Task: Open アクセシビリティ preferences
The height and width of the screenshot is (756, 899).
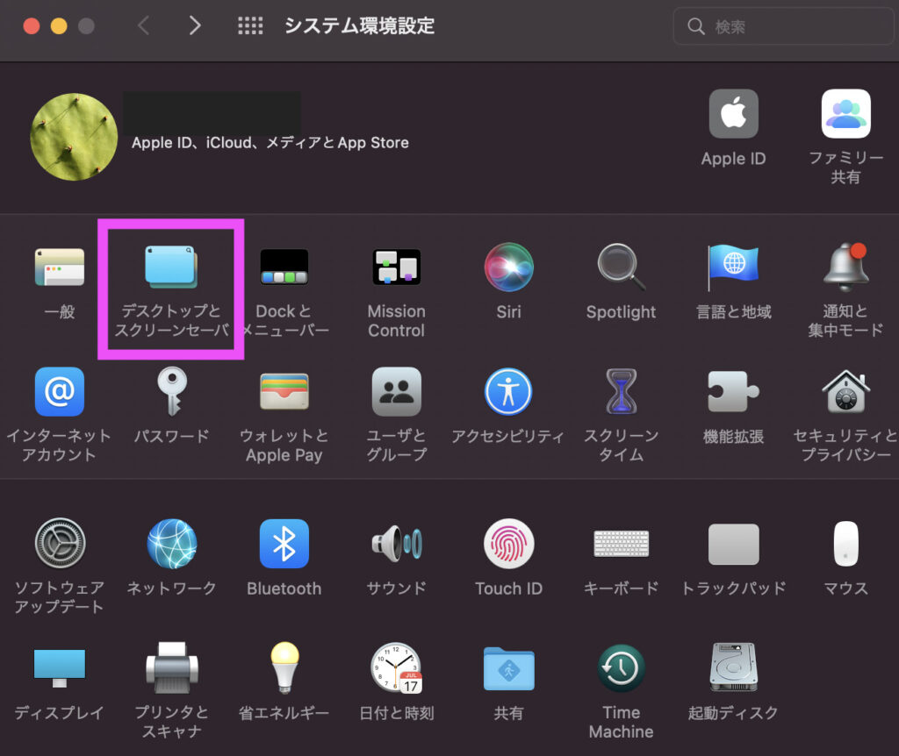Action: click(x=508, y=392)
